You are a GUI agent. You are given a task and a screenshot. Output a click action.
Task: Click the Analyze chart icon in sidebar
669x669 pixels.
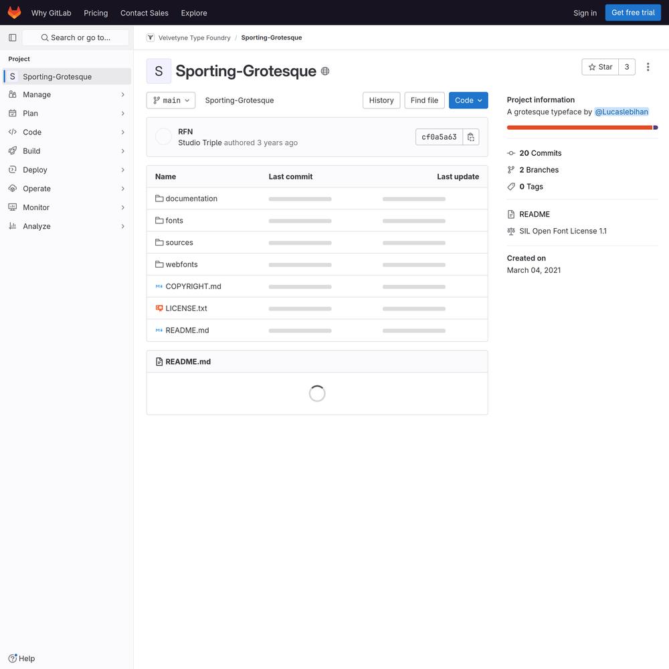(x=12, y=225)
